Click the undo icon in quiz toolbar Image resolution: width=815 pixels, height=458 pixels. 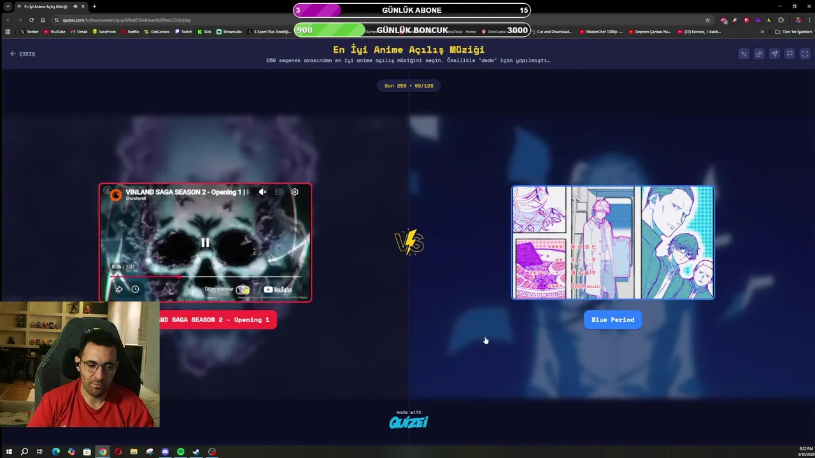[744, 54]
